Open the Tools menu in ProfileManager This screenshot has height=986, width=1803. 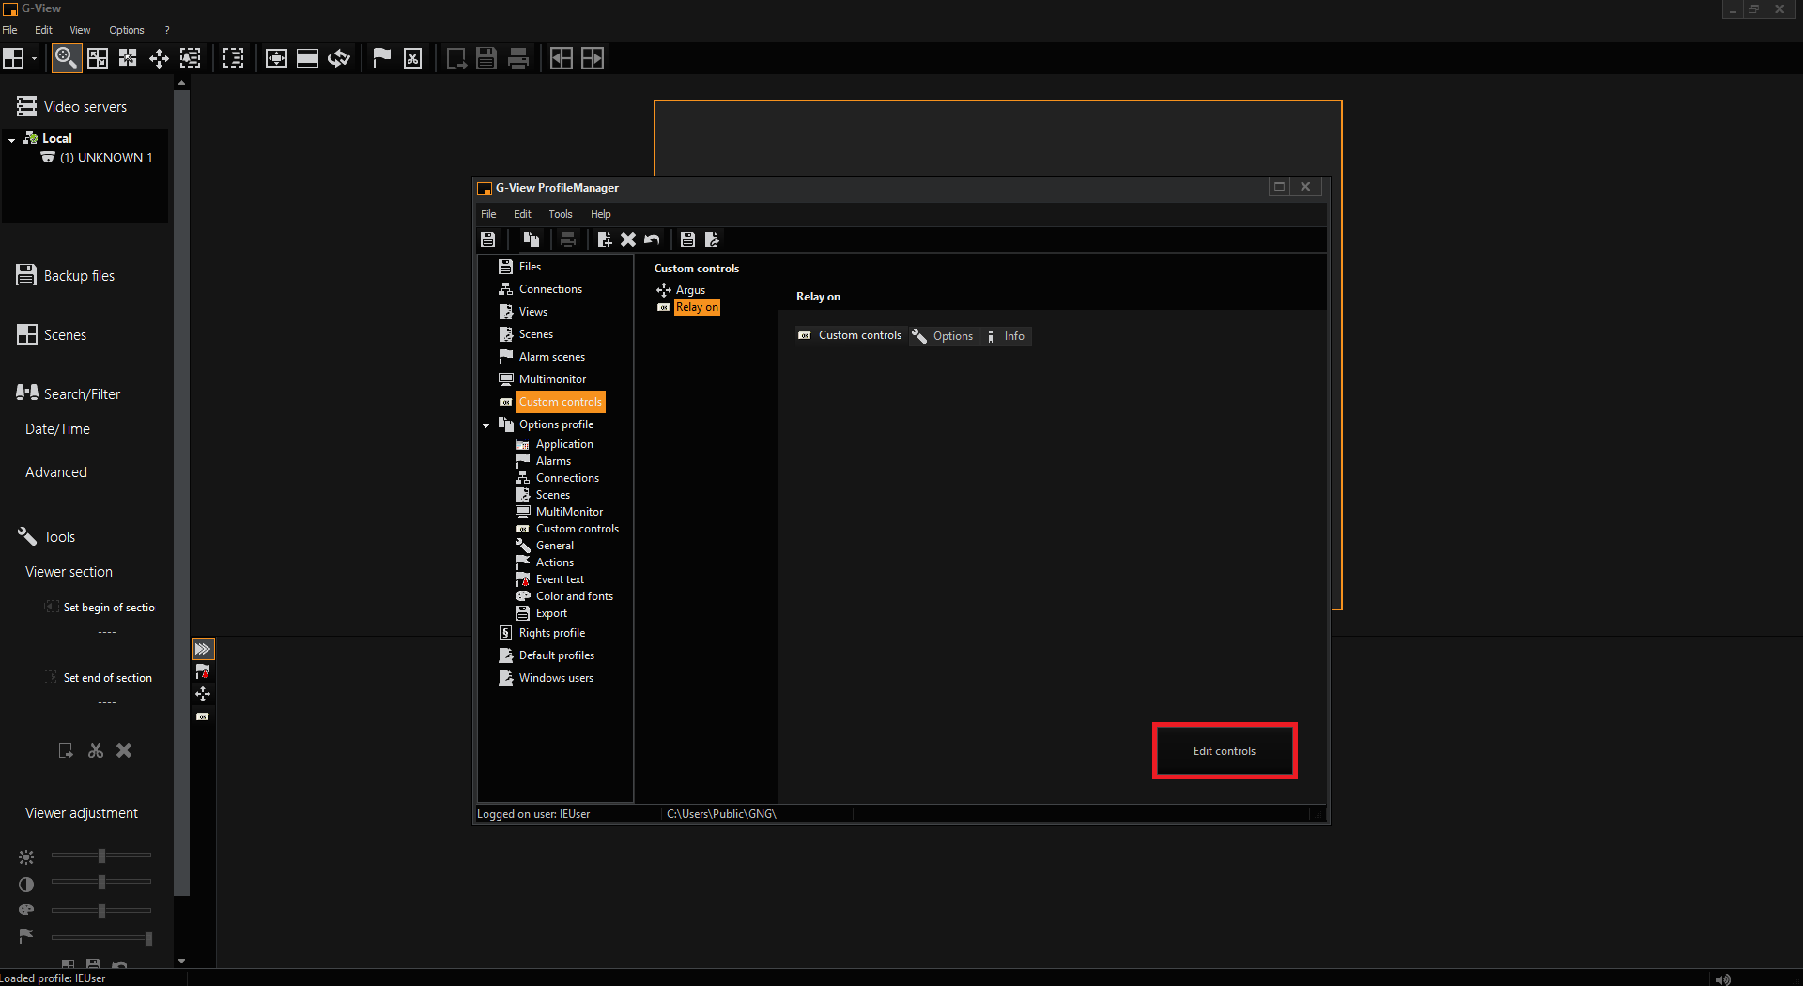pos(560,214)
